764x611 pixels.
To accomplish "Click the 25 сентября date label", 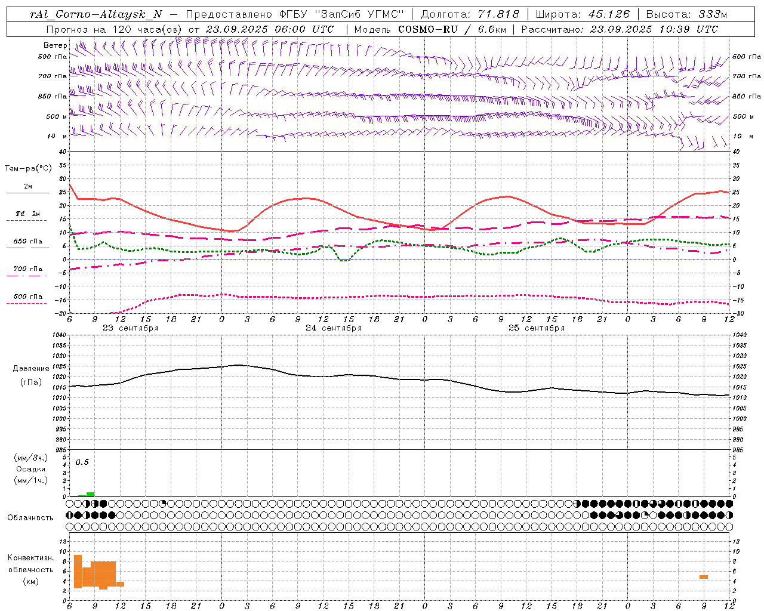I will click(537, 328).
